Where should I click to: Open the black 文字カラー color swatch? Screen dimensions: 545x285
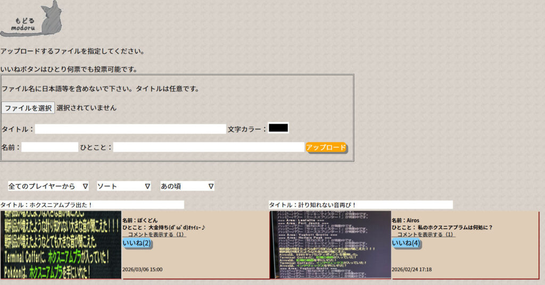click(278, 128)
